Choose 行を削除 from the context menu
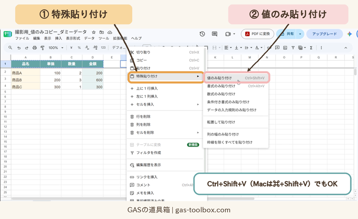The height and width of the screenshot is (219, 358). pyautogui.click(x=164, y=117)
